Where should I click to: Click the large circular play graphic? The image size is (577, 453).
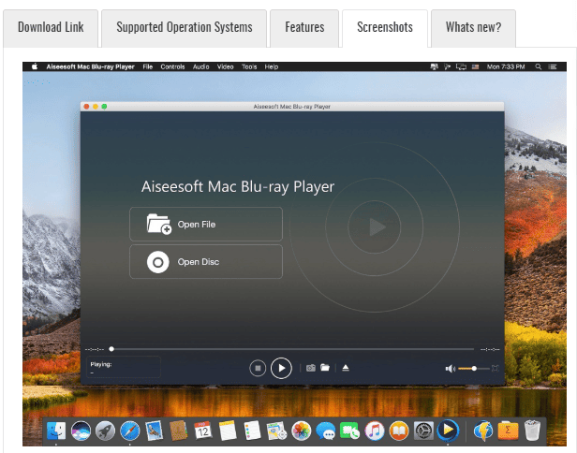tap(375, 226)
